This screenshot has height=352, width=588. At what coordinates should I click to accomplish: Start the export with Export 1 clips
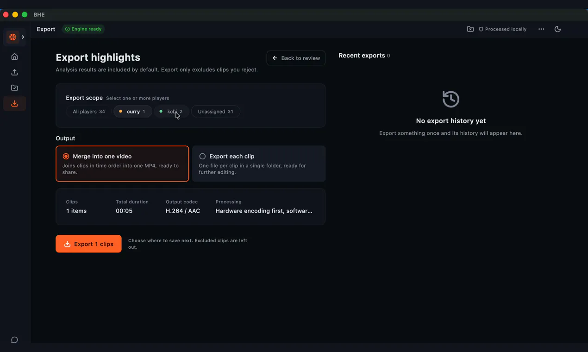point(88,244)
